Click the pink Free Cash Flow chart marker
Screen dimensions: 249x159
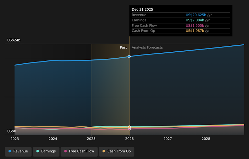tap(129, 129)
